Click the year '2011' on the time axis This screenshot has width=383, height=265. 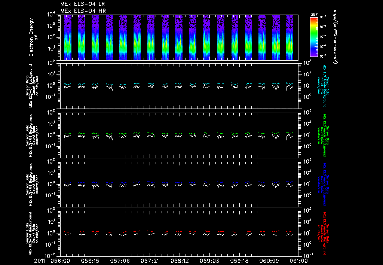(x=40, y=261)
